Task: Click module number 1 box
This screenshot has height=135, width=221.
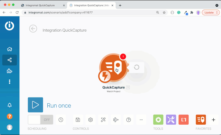Action: [x=128, y=87]
